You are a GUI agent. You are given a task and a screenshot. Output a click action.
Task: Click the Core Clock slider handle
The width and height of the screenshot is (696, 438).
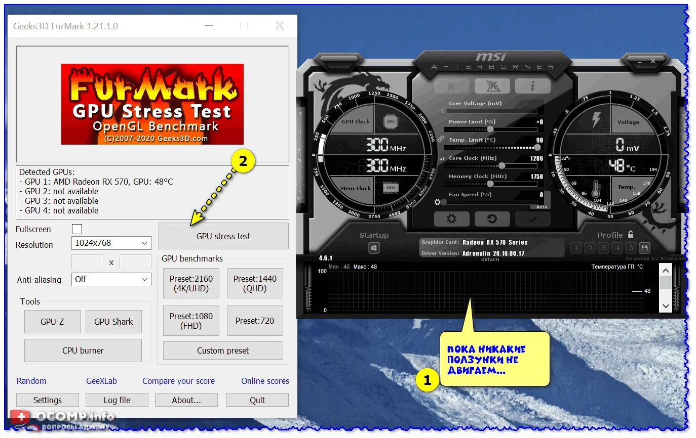[x=502, y=166]
